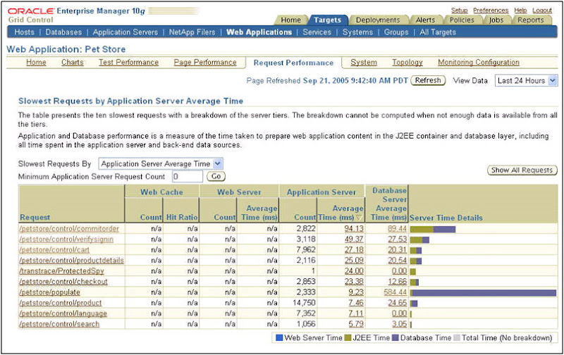The image size is (564, 355).
Task: Open the Topology page tab
Action: point(407,63)
